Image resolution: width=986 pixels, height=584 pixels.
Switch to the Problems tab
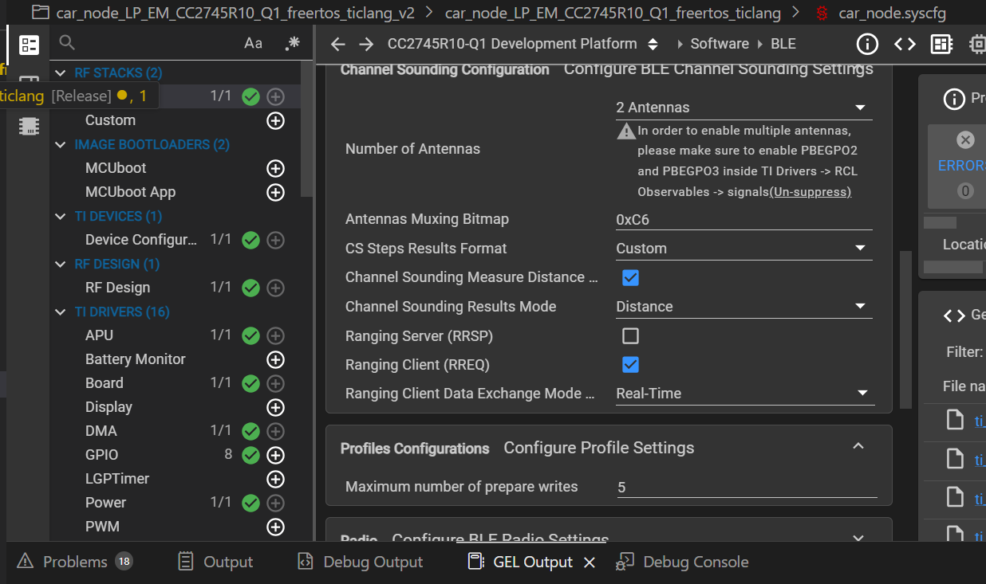[74, 562]
